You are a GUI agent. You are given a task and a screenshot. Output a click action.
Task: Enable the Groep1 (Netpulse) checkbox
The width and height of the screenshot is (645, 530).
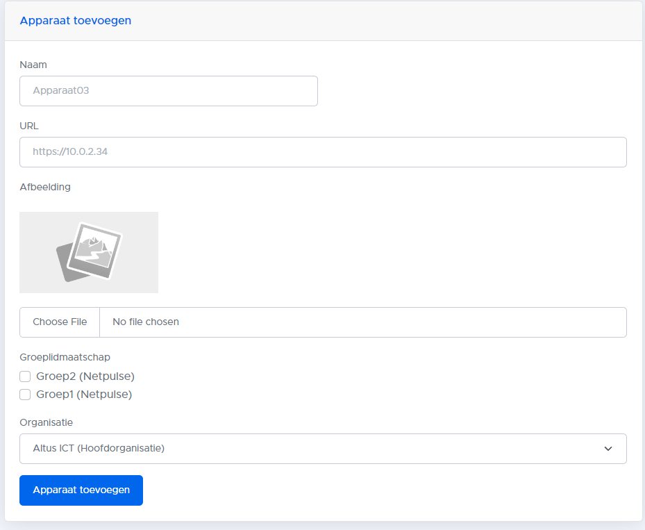[x=26, y=395]
